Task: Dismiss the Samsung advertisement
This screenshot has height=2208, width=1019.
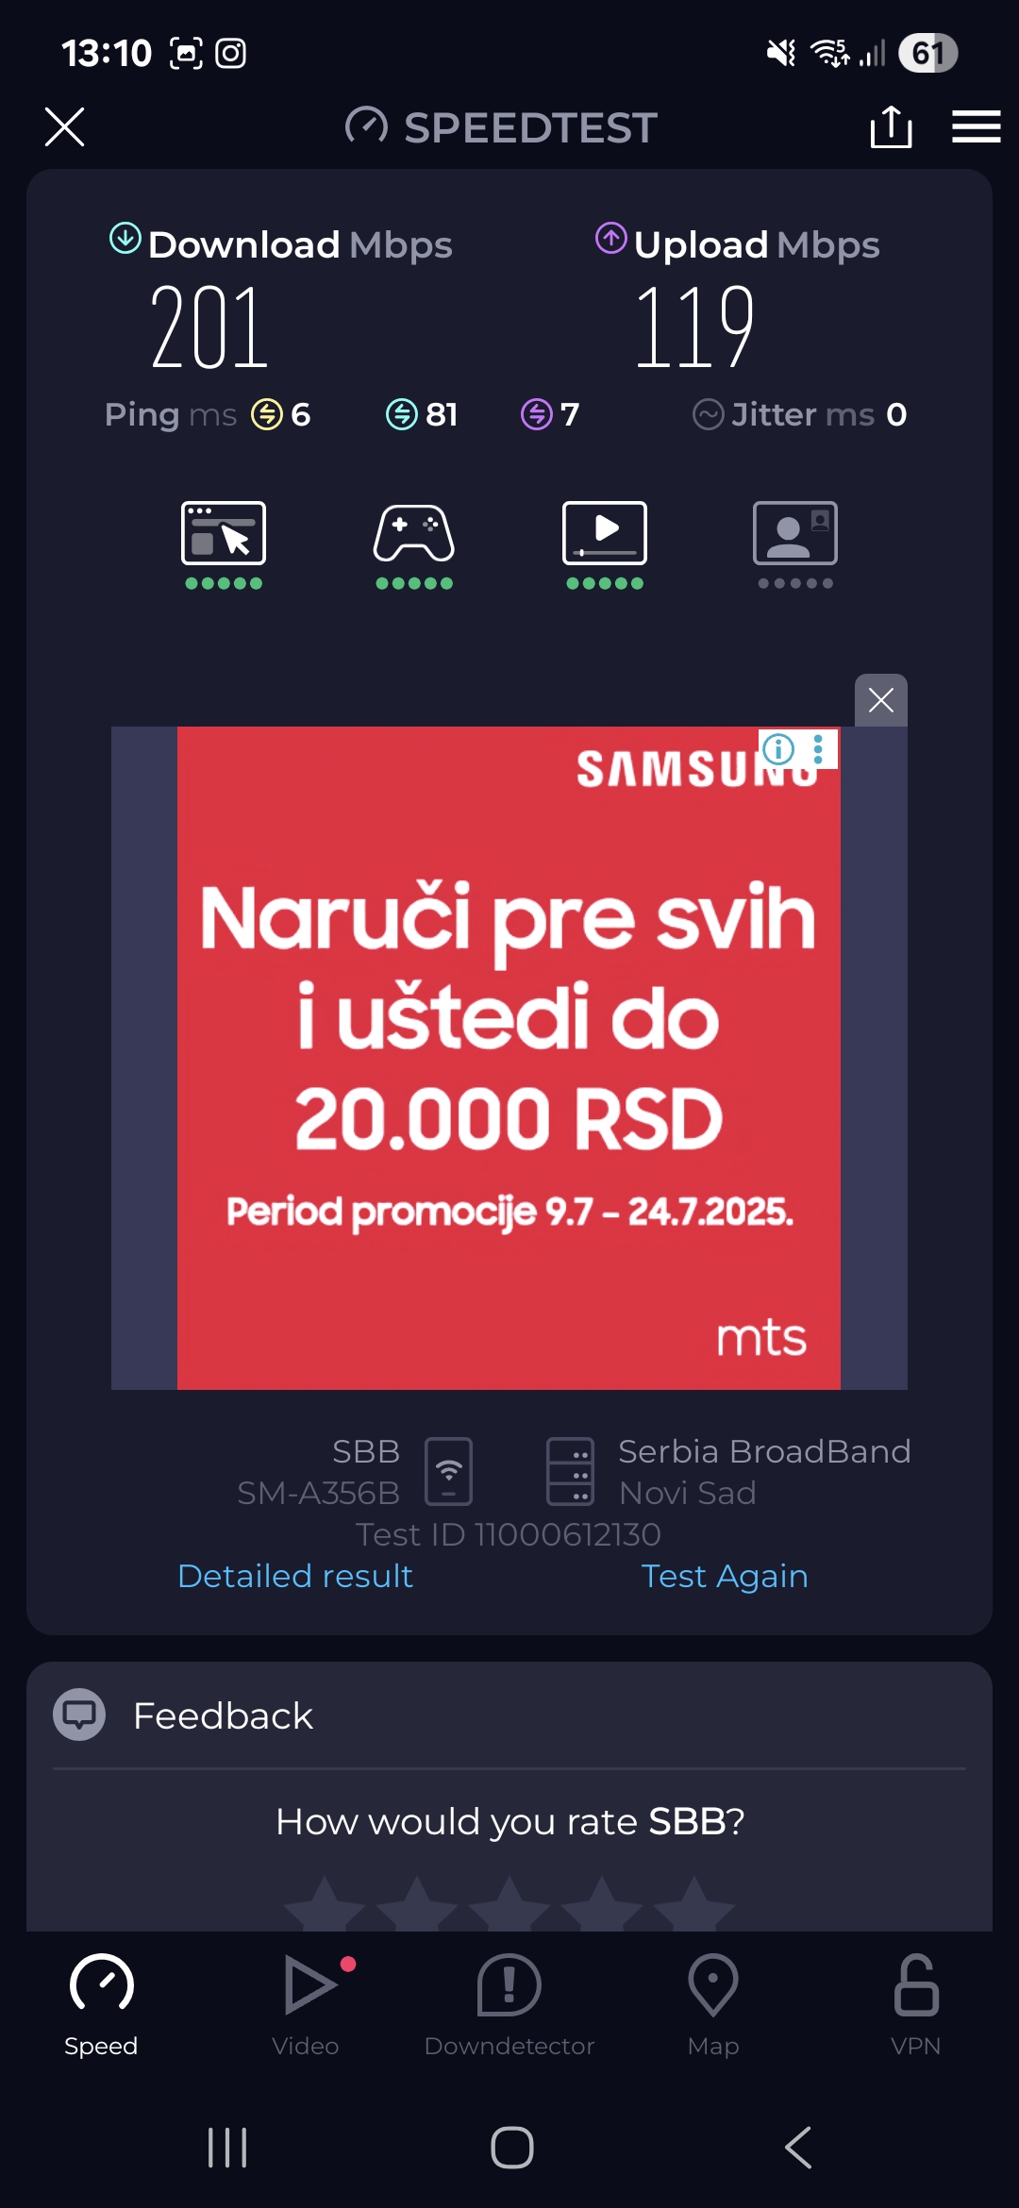Action: tap(881, 700)
